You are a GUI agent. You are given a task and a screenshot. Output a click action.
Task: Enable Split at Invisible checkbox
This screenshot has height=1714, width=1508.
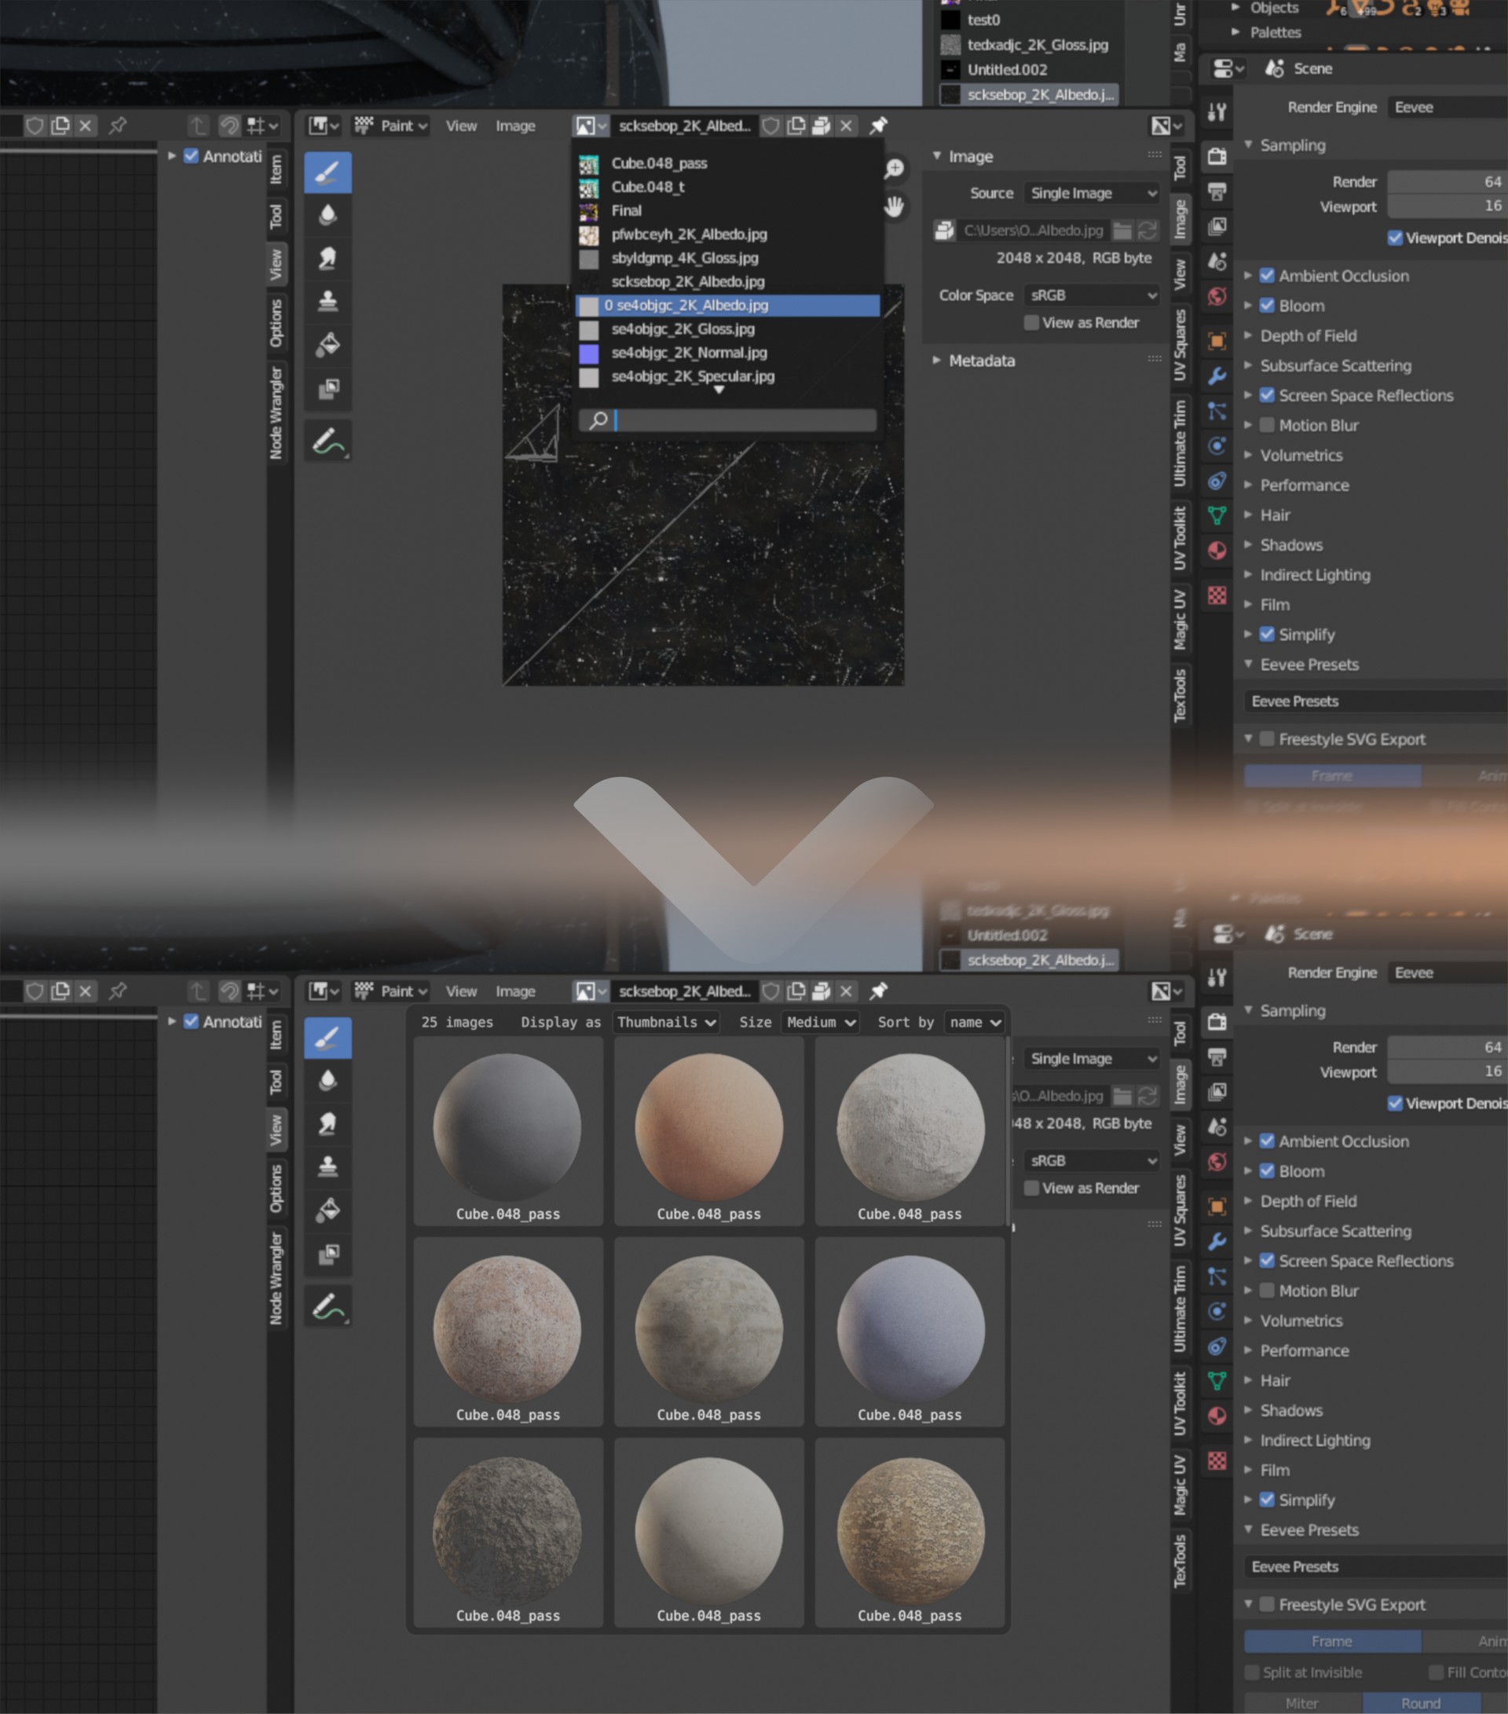1252,1672
